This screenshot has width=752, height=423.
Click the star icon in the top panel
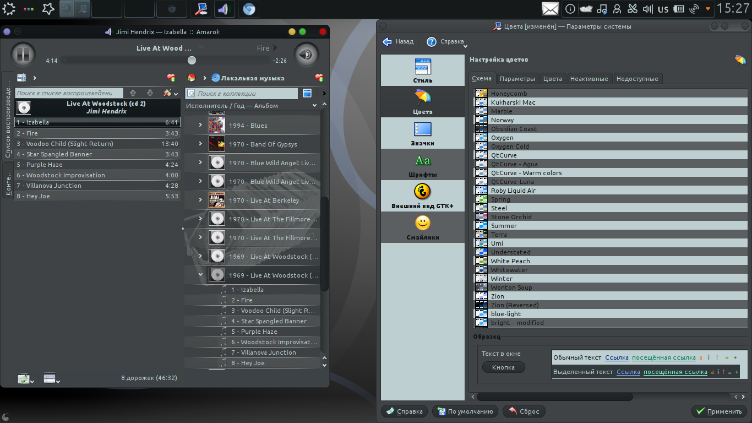[x=48, y=9]
